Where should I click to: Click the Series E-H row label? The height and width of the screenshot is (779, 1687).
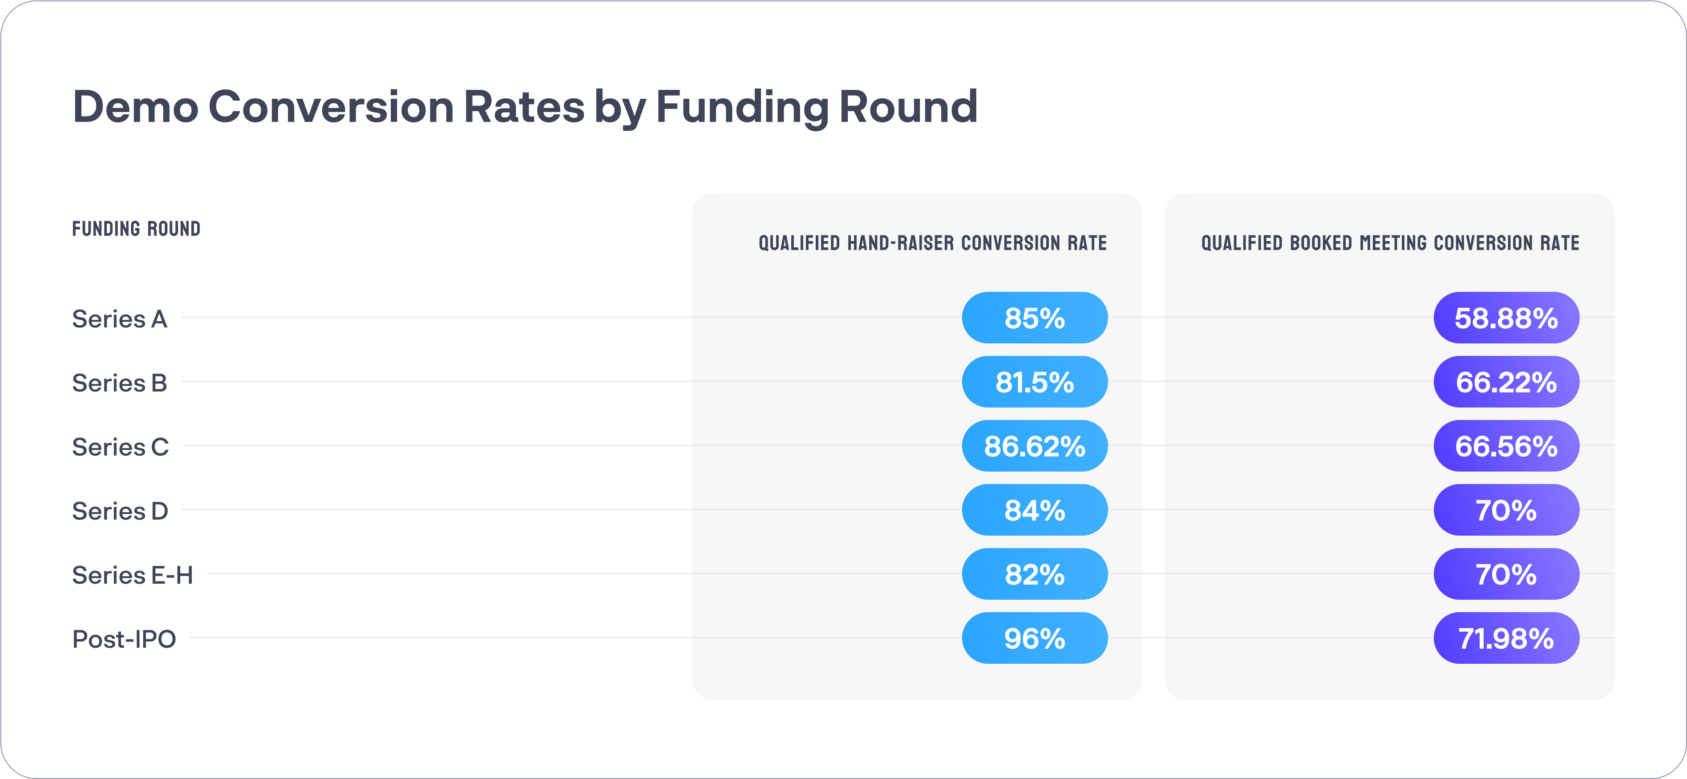point(133,575)
